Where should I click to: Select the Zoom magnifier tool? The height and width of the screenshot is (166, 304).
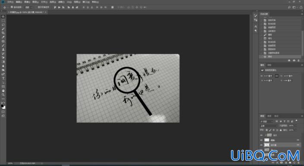(x=3, y=95)
